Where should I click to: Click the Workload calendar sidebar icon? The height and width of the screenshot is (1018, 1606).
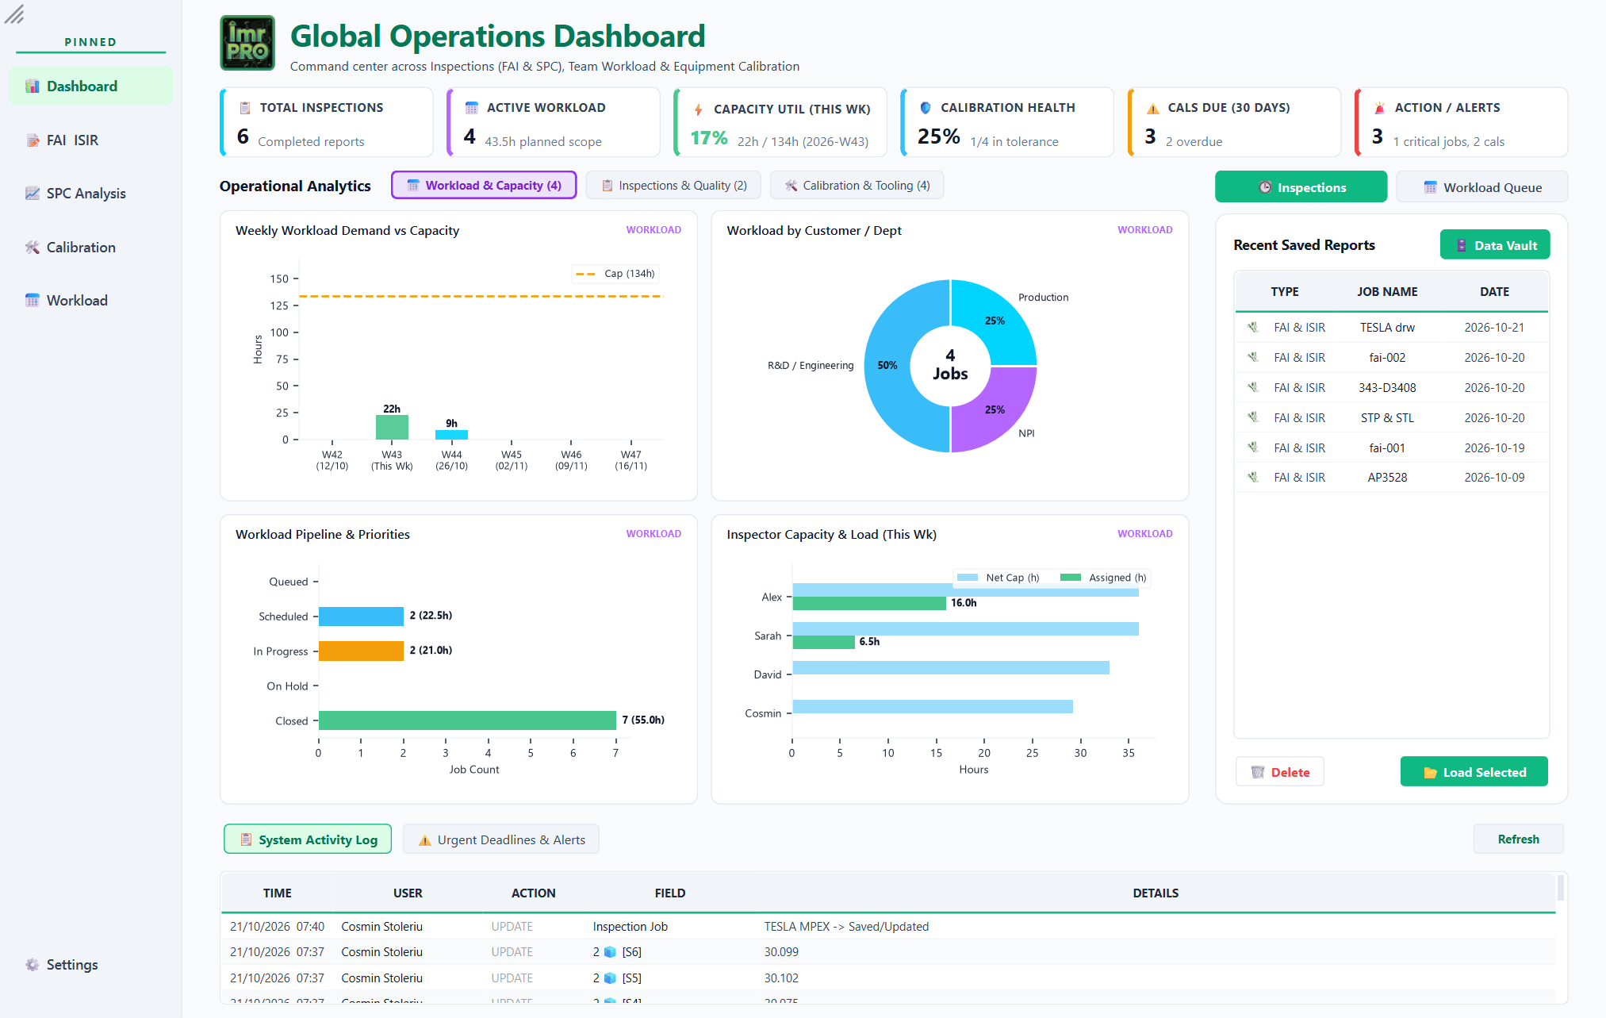coord(32,301)
